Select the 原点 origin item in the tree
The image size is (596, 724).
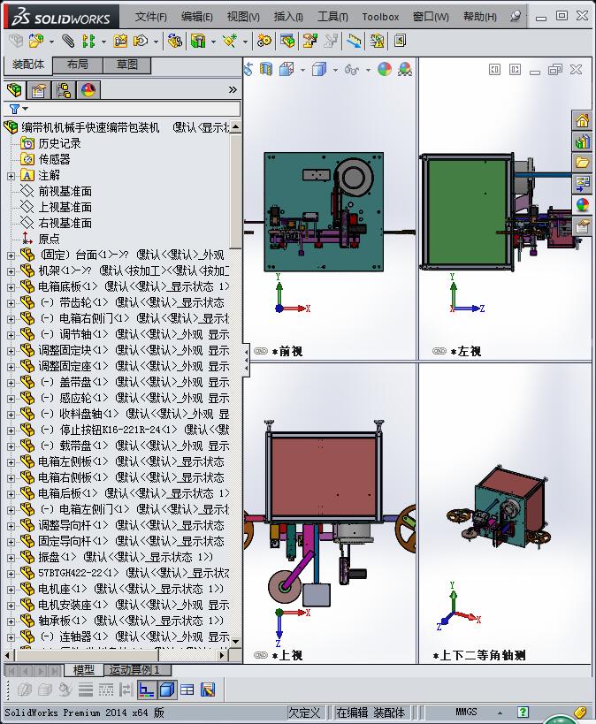point(49,240)
